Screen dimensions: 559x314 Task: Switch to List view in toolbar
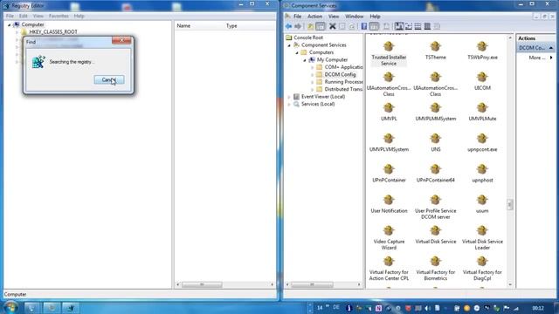[x=418, y=26]
